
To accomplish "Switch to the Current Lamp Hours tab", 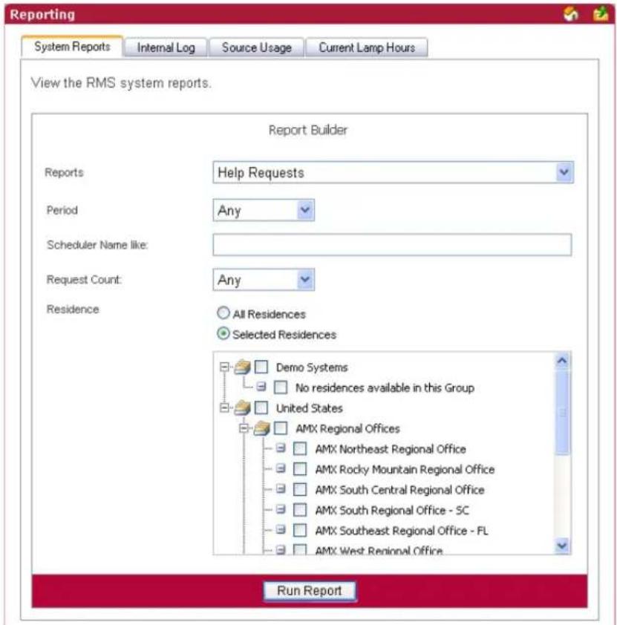I will pyautogui.click(x=367, y=48).
